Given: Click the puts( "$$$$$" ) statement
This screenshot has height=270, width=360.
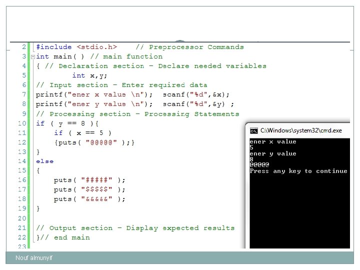Looking at the screenshot, I should click(89, 189).
